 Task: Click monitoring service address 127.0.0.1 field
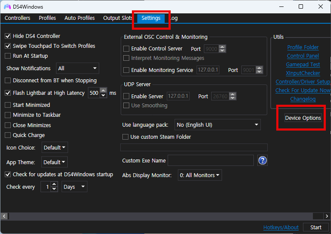(x=208, y=70)
